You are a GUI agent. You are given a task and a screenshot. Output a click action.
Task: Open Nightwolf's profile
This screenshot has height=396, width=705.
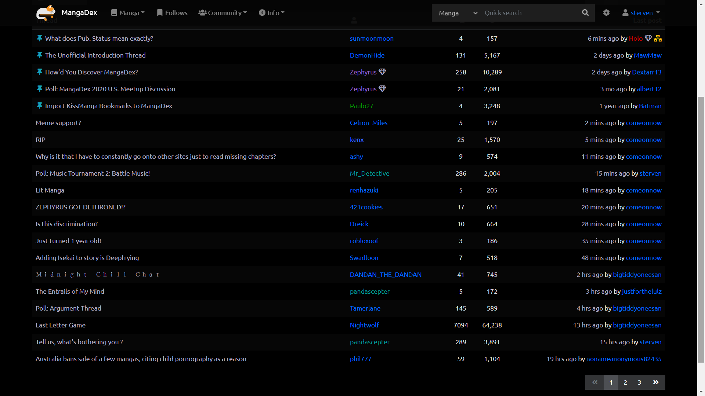click(x=365, y=325)
